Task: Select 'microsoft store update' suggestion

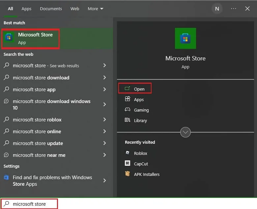Action: click(56, 143)
